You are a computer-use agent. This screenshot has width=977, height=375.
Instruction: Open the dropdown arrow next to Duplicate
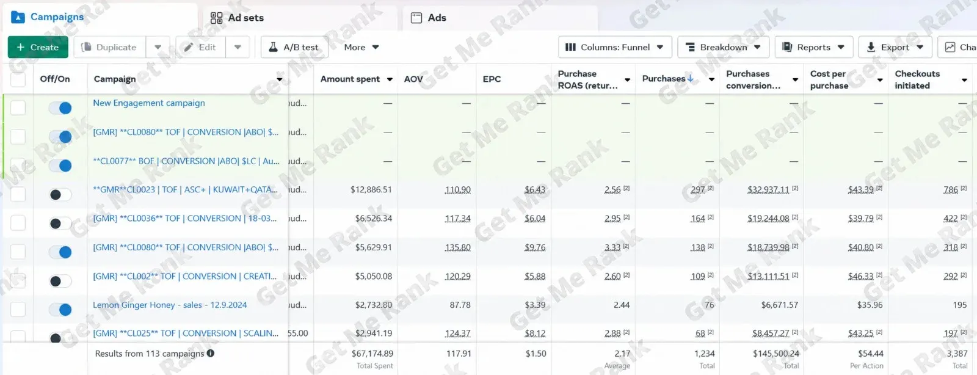(158, 47)
